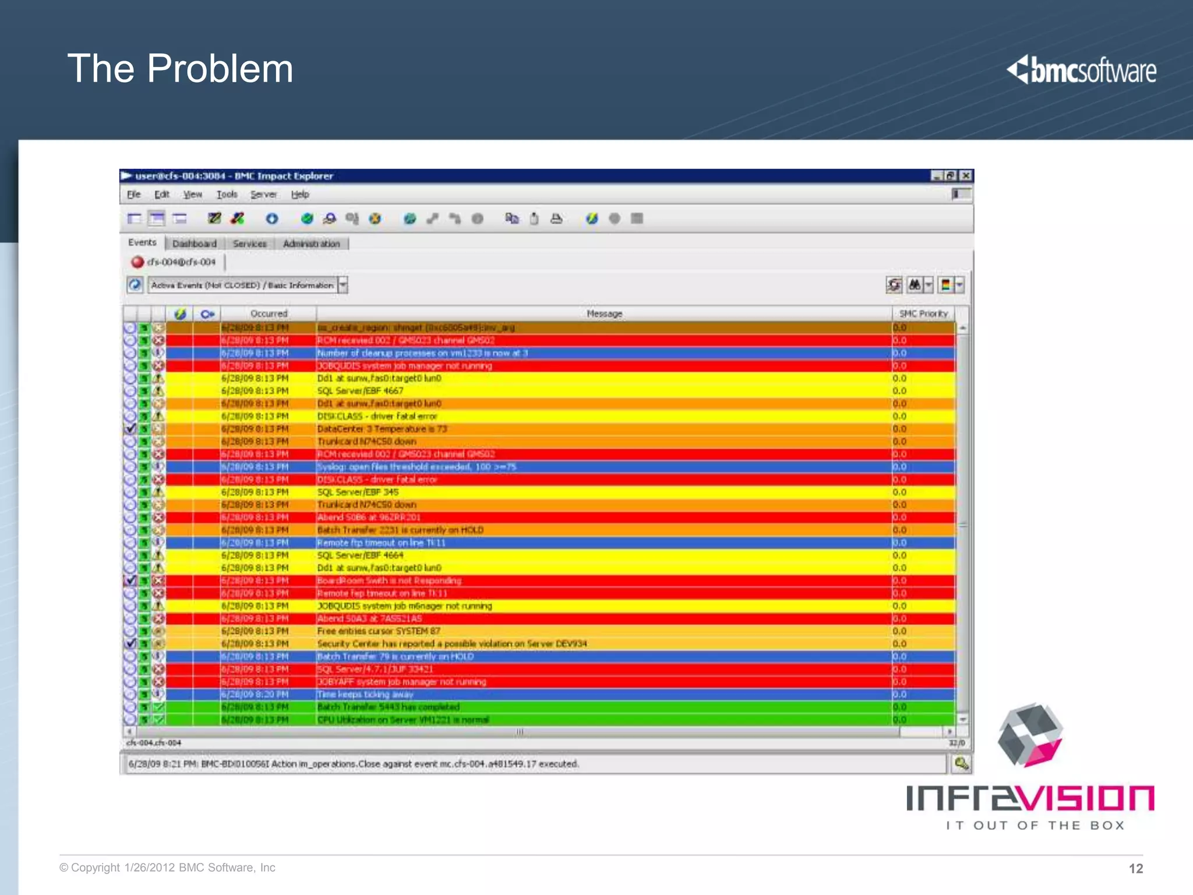The image size is (1193, 895).
Task: Select the circle for Batch Transfer 5443 row
Action: [x=130, y=707]
